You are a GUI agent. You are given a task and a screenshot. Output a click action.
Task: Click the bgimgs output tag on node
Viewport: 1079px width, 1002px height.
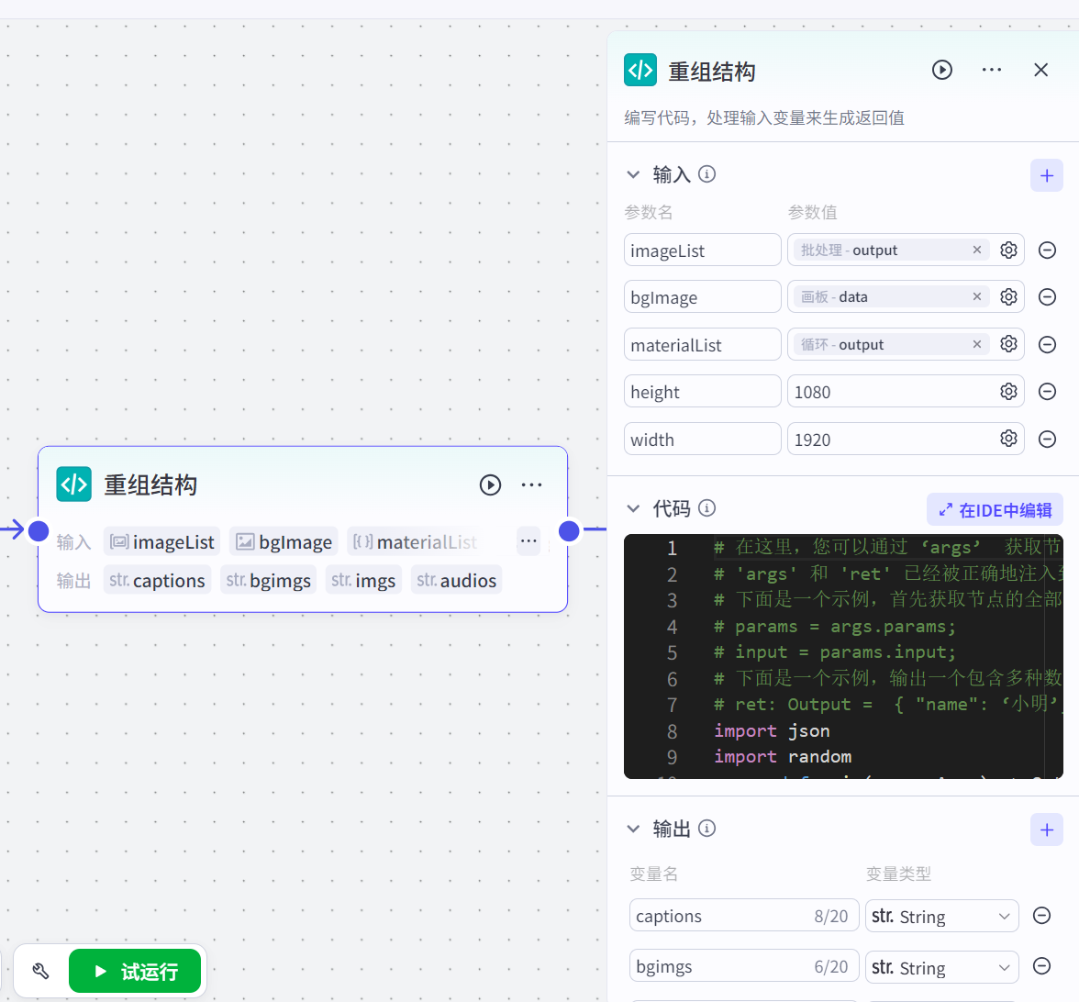pos(268,580)
